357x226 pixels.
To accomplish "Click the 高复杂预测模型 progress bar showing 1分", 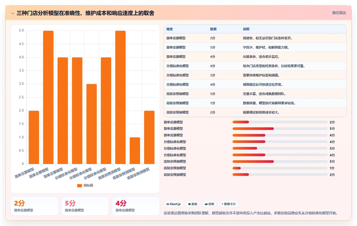I will click(280, 168).
